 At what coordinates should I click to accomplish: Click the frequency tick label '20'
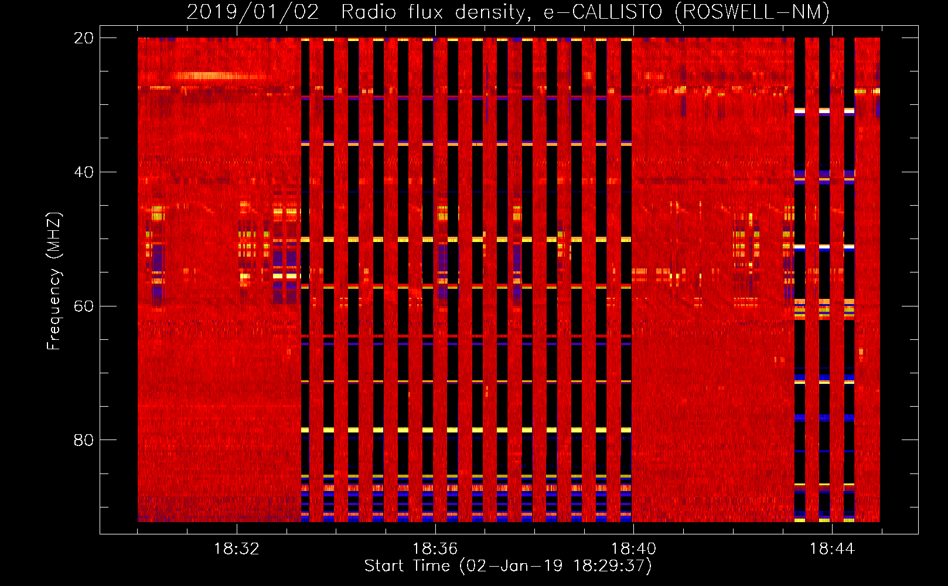point(84,38)
